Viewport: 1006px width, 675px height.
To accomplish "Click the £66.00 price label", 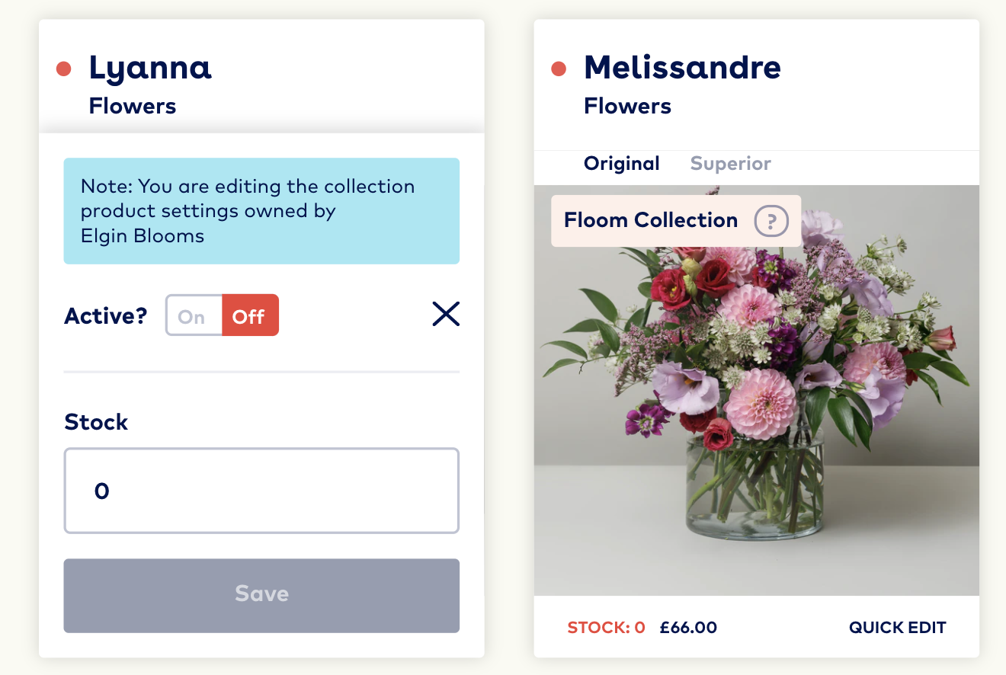I will pos(687,627).
